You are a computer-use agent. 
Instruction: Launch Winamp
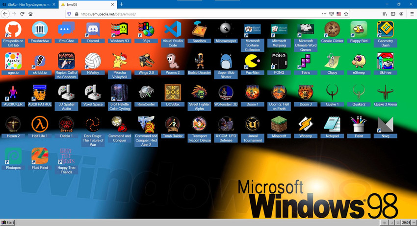tap(306, 124)
